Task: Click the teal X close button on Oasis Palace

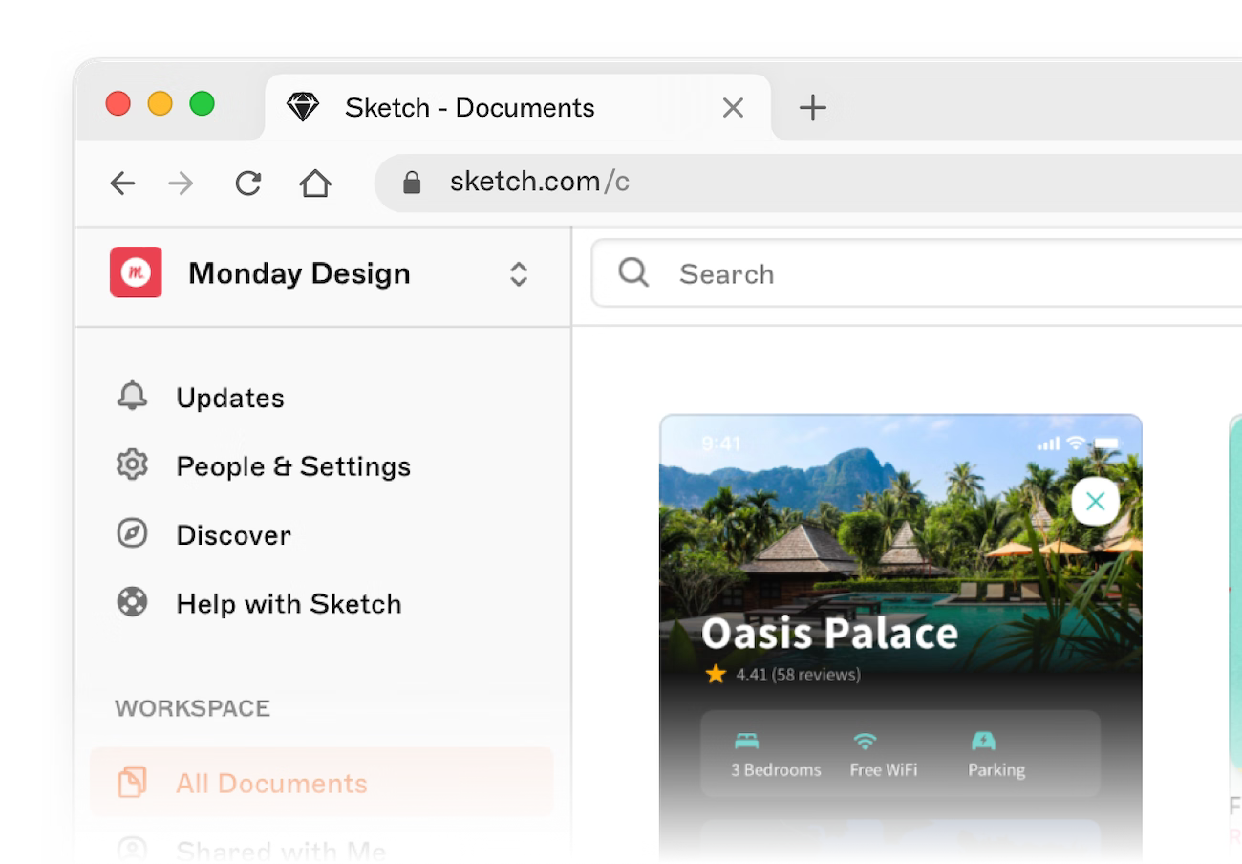Action: (1096, 501)
